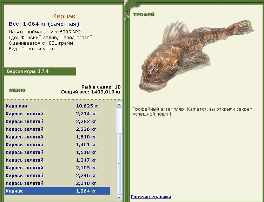The image size is (264, 202).
Task: Click the На что поймана: Vib-6005 №2 line
Action: [x=45, y=32]
